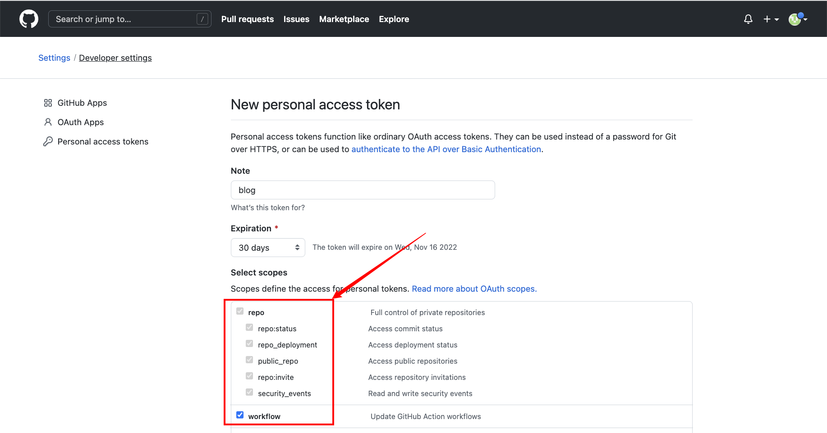Click the GitHub Apps grid icon

(x=48, y=103)
